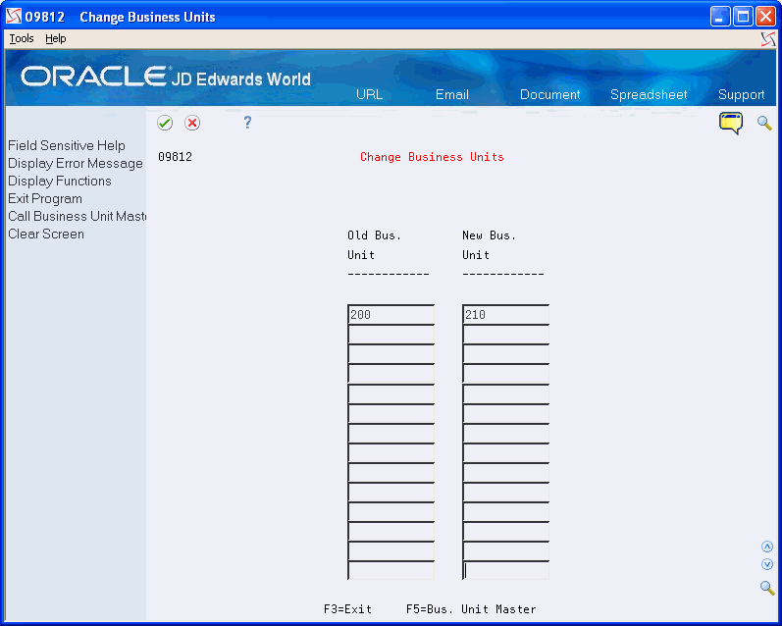Open the Tools menu

pos(22,38)
